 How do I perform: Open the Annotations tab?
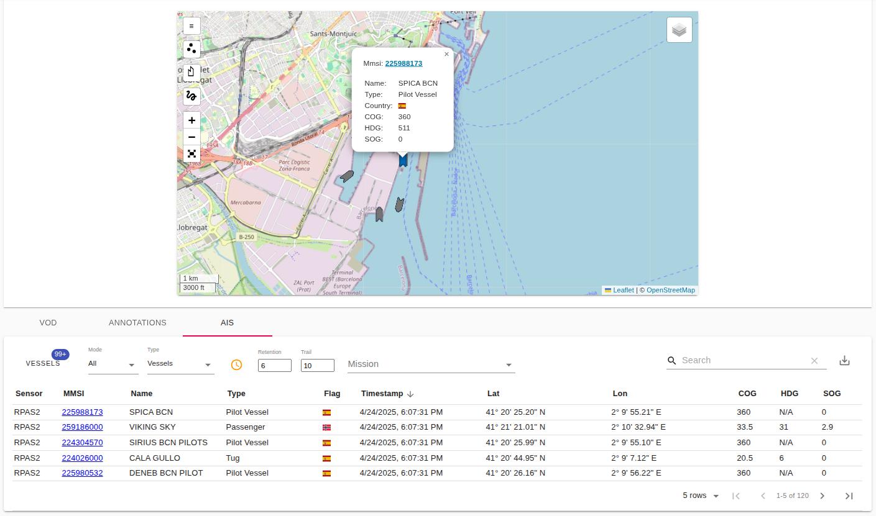click(x=137, y=323)
